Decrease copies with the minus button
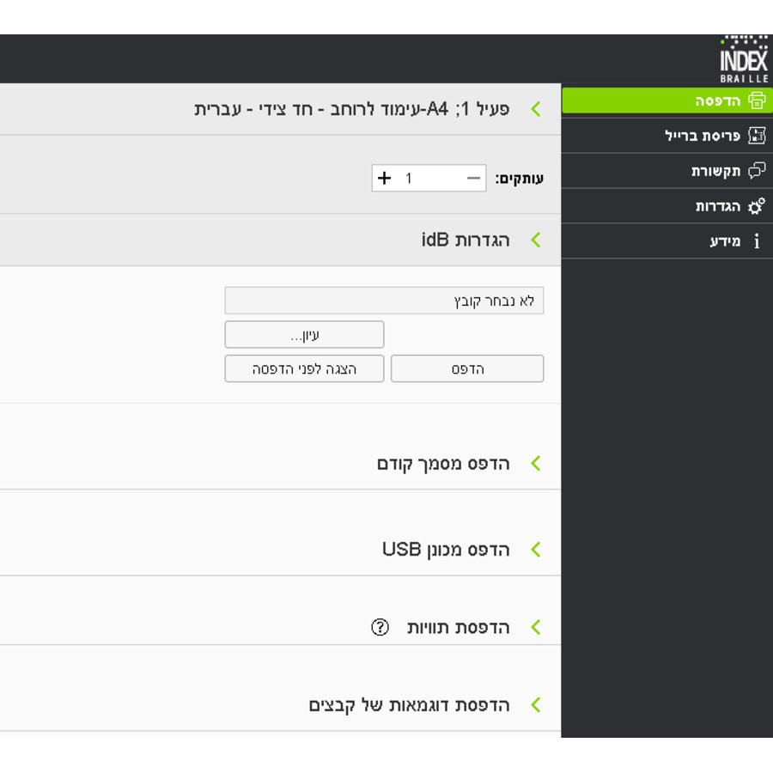773x773 pixels. pos(474,178)
